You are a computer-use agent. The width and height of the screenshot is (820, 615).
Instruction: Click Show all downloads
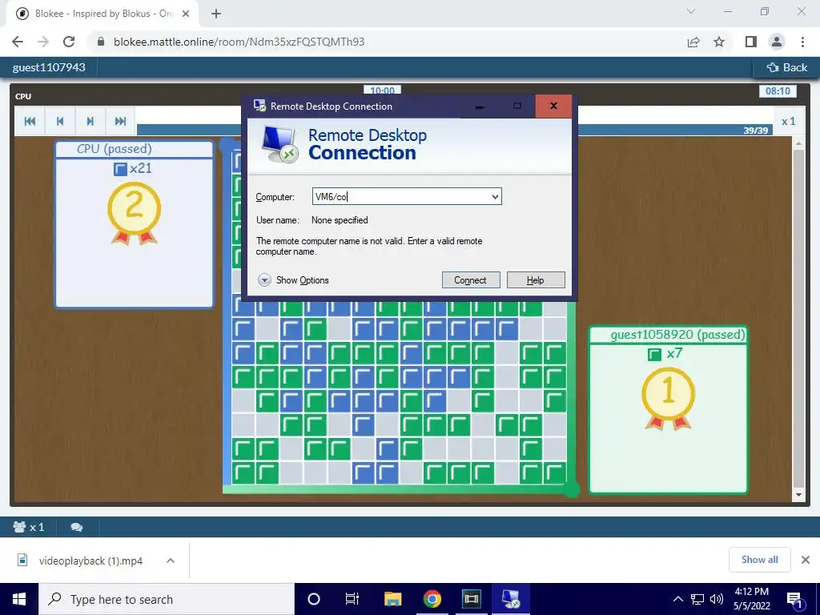click(759, 560)
